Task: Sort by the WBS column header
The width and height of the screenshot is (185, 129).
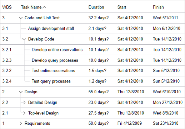Action: point(7,7)
